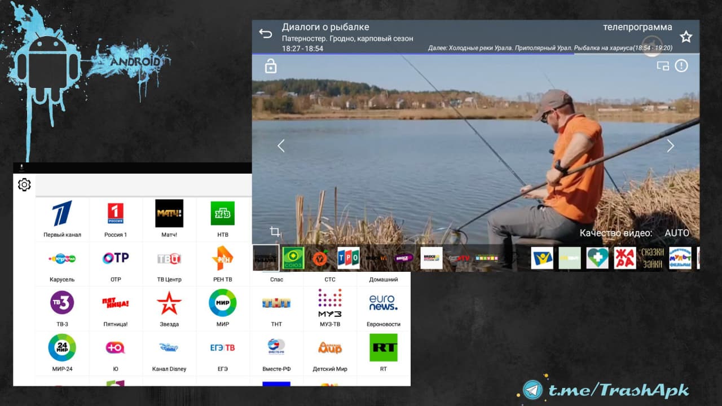The image size is (722, 406).
Task: Open Ю channel
Action: [116, 353]
